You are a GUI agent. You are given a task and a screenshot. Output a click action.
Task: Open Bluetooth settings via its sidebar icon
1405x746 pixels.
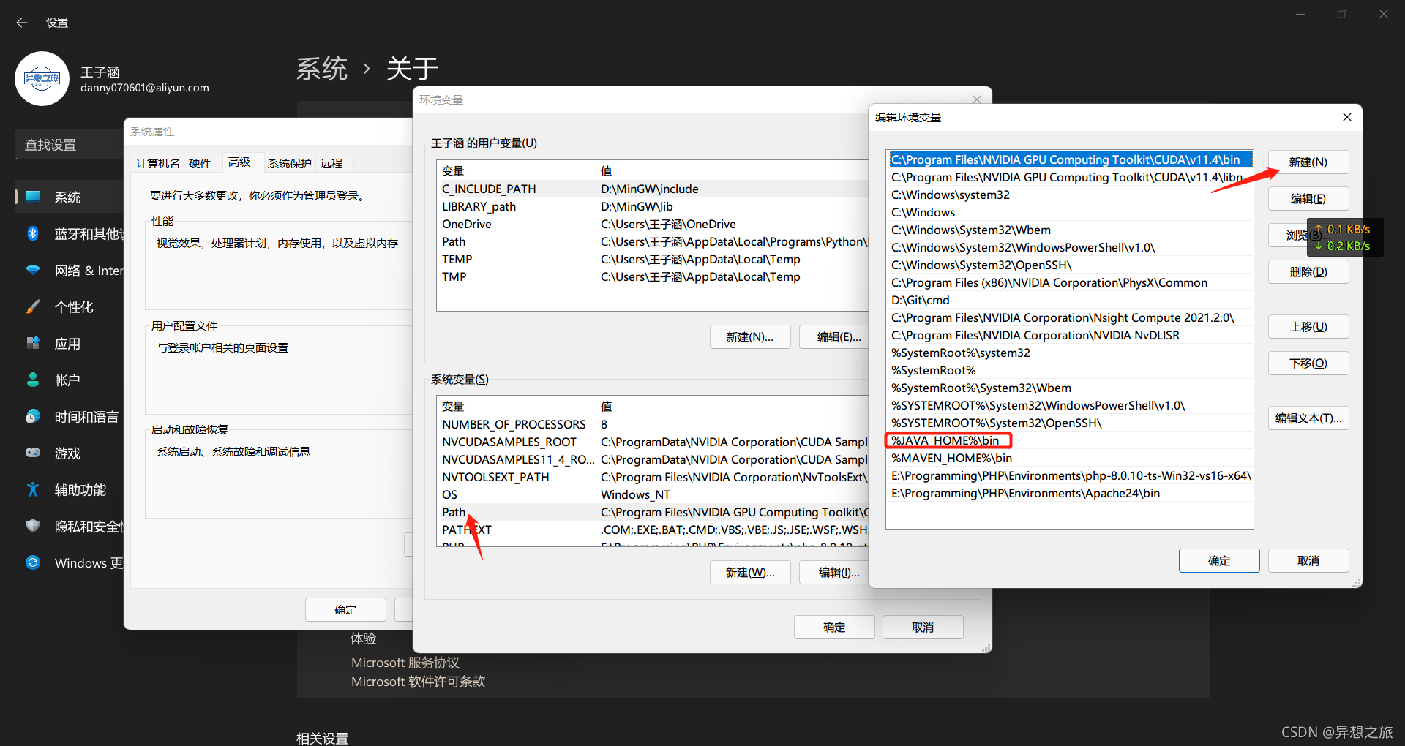click(x=33, y=233)
